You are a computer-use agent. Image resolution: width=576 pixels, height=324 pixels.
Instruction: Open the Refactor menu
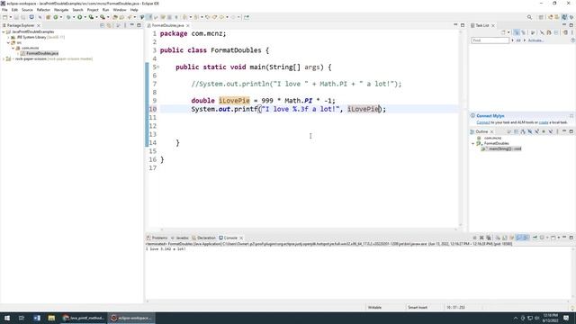pyautogui.click(x=43, y=10)
